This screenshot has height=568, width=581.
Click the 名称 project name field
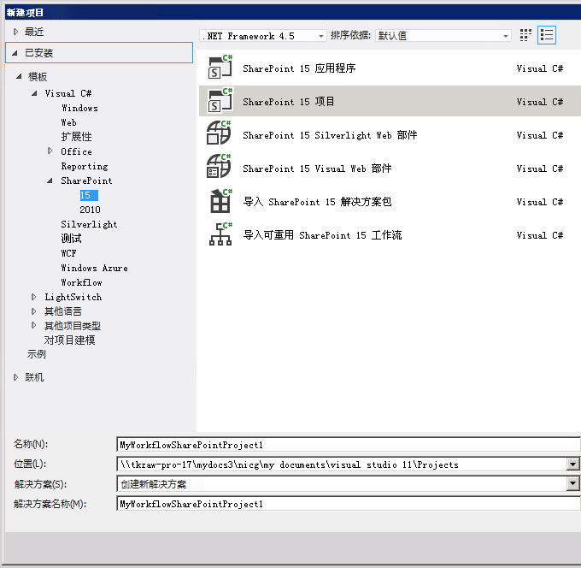click(x=348, y=445)
